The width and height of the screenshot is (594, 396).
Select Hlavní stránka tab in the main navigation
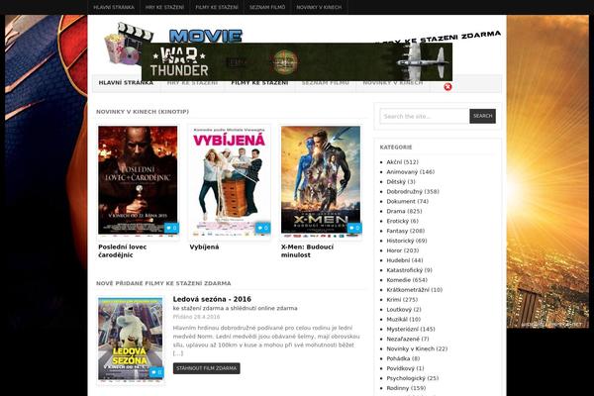coord(126,83)
